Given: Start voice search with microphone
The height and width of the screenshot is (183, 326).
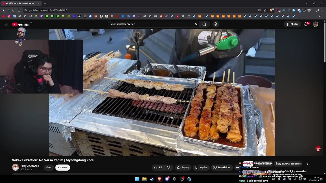Looking at the screenshot, I should tap(216, 24).
